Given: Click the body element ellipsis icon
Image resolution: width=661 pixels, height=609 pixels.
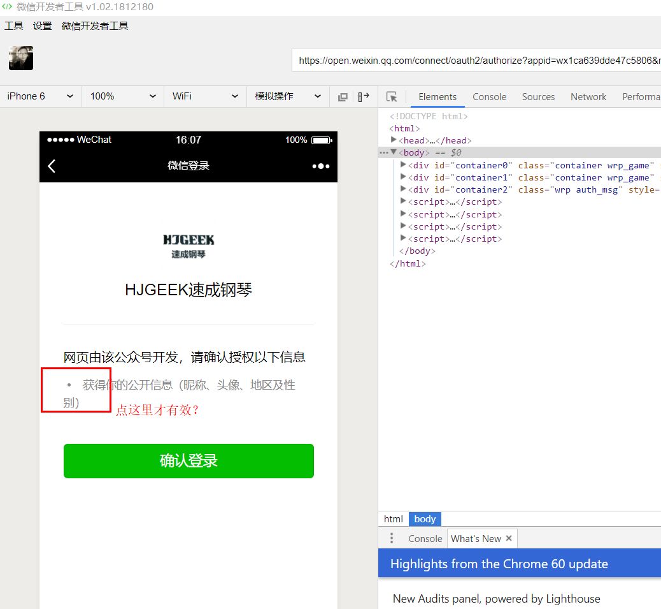Looking at the screenshot, I should click(383, 152).
